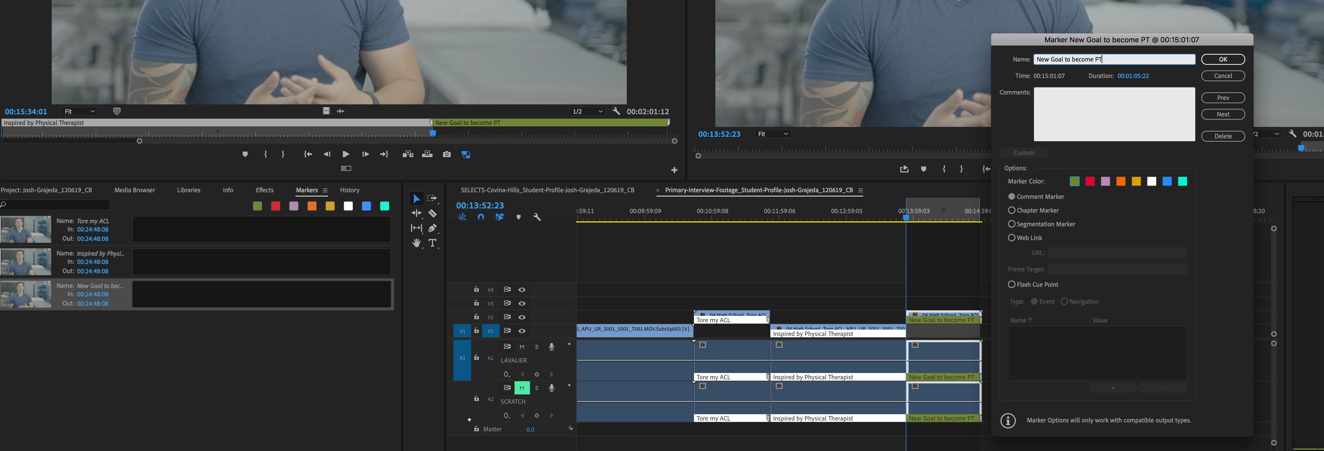This screenshot has width=1324, height=451.
Task: Open timeline wrench display settings
Action: [x=537, y=217]
